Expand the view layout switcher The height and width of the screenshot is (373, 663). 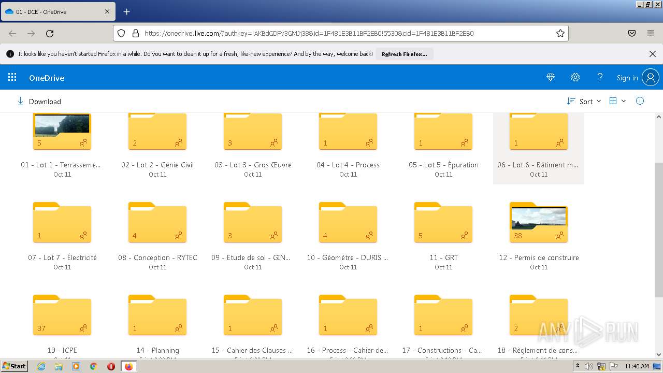click(617, 101)
